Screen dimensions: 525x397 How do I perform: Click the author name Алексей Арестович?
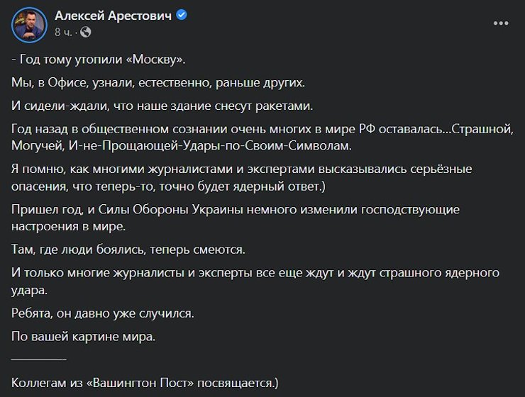pyautogui.click(x=112, y=16)
